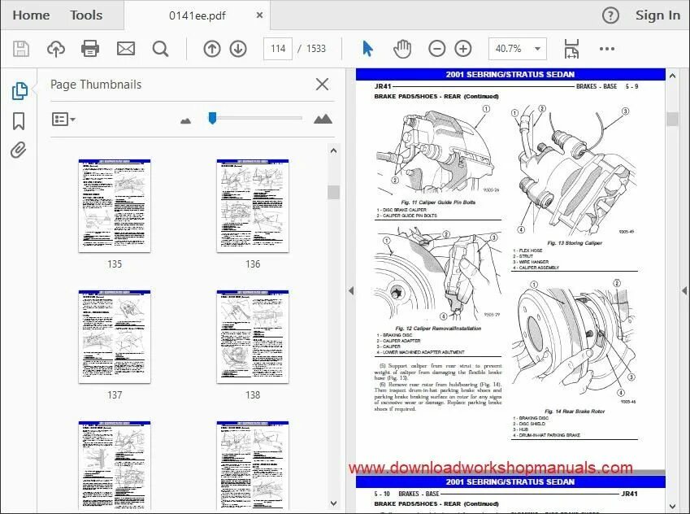
Task: Adjust the thumbnail size slider handle
Action: [x=213, y=118]
